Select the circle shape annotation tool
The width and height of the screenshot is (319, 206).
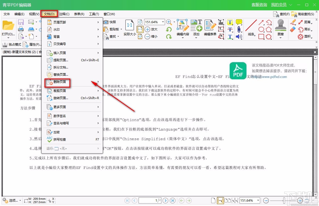(261, 29)
